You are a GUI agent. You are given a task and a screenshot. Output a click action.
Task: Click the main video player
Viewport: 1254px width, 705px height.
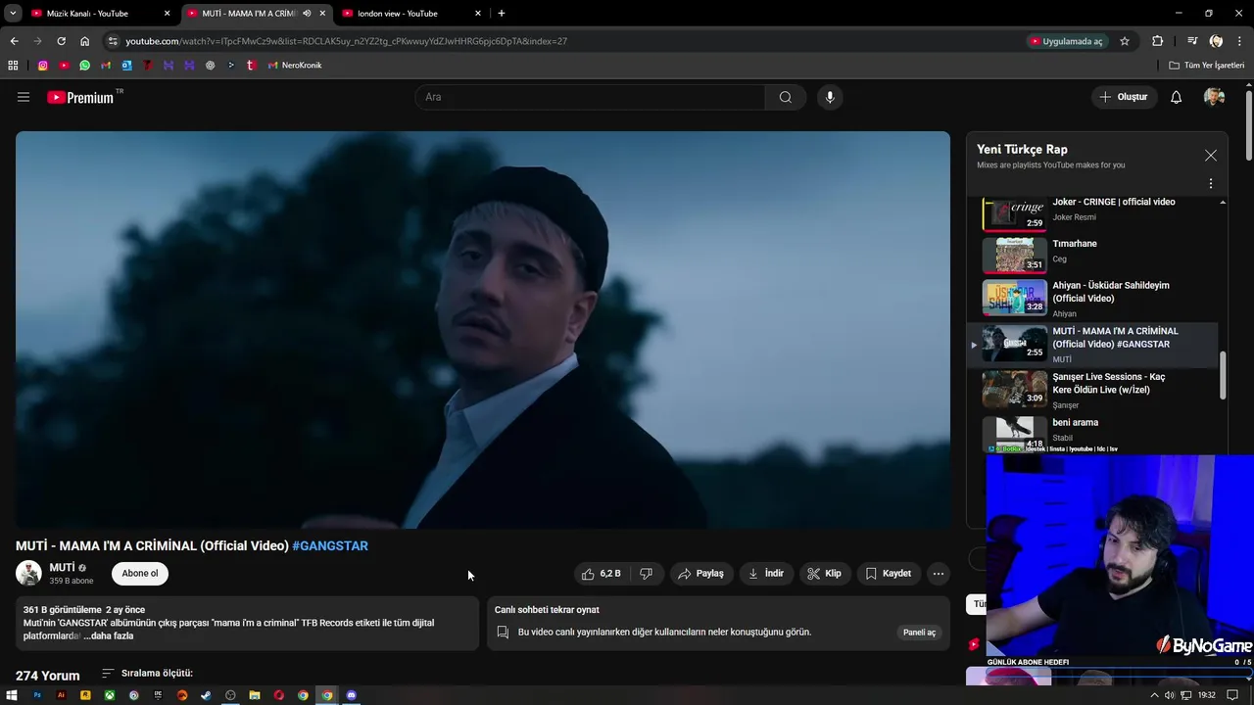tap(483, 330)
